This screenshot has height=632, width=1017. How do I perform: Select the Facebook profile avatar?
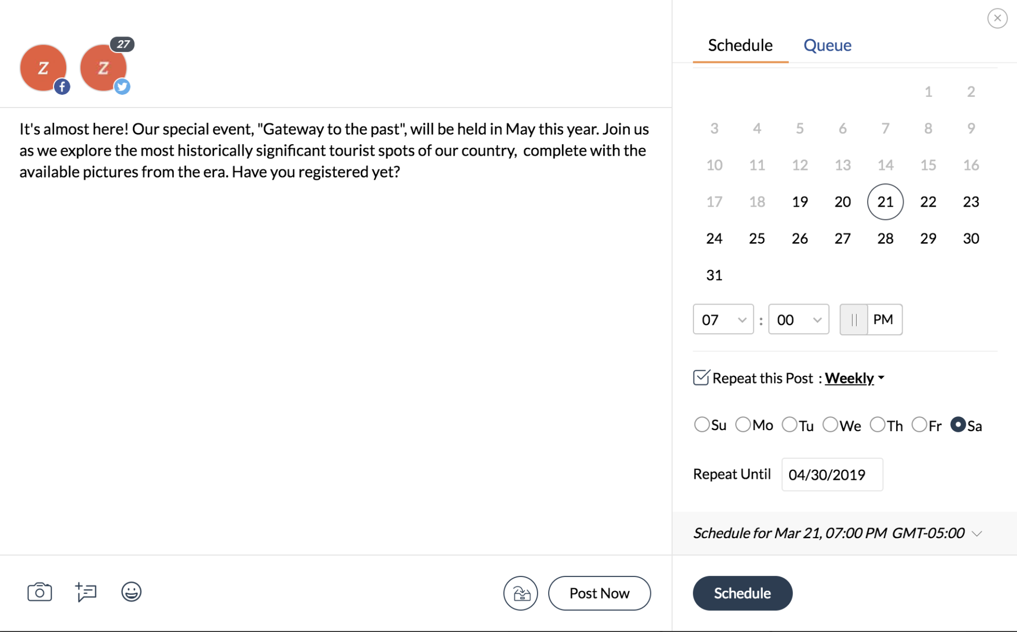click(x=43, y=68)
